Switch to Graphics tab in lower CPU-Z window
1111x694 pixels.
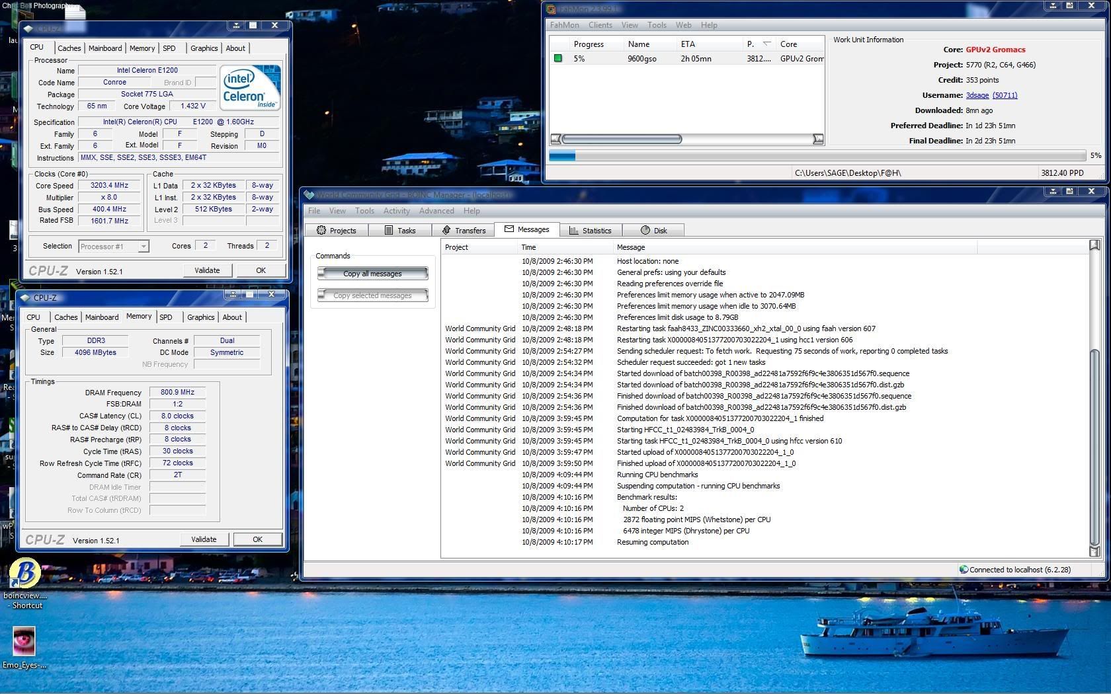pyautogui.click(x=200, y=317)
